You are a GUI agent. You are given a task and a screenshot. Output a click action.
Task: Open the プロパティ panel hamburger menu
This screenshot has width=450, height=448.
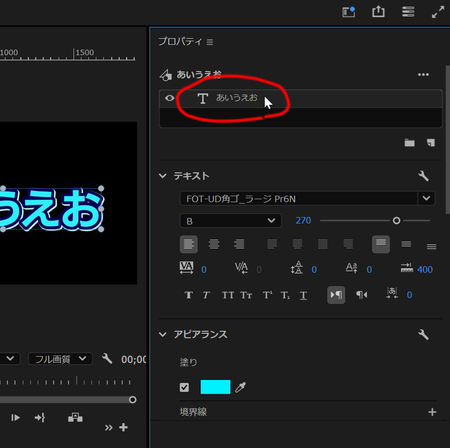(210, 42)
